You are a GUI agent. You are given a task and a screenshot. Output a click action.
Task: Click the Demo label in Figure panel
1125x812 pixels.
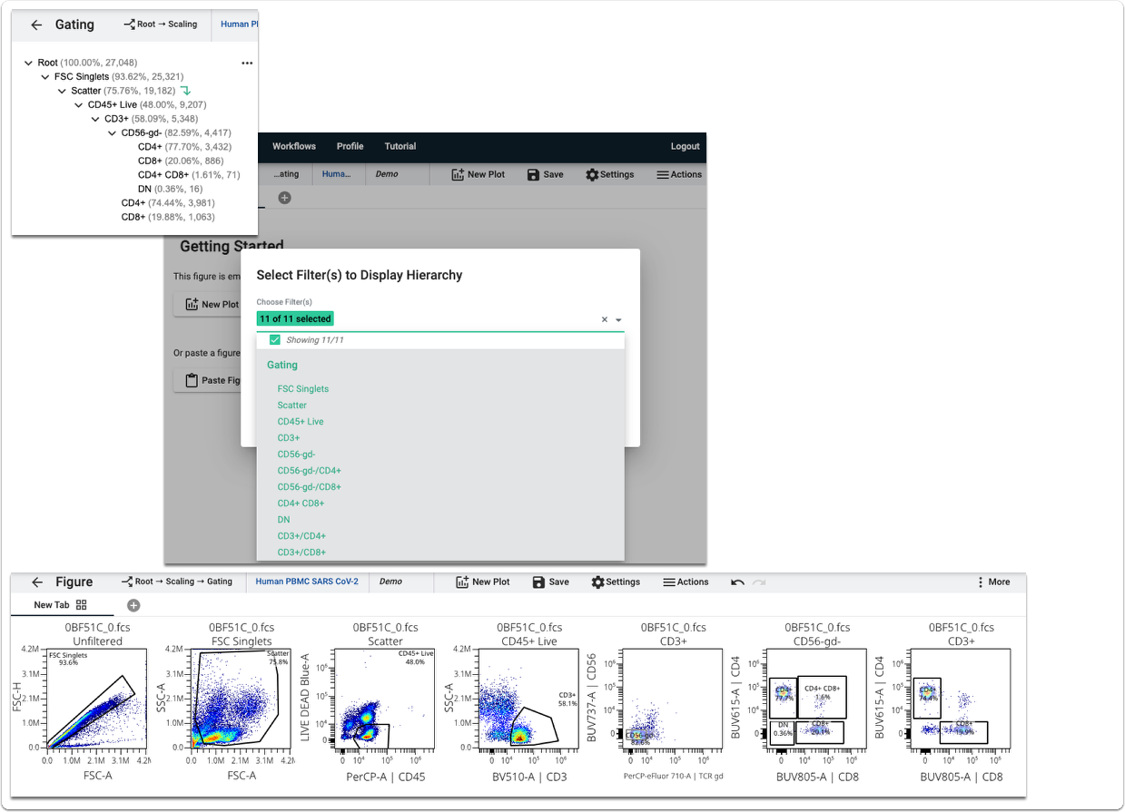pyautogui.click(x=390, y=582)
